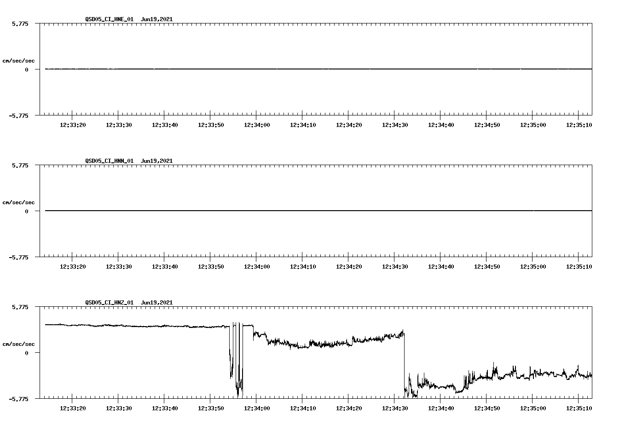Click 5.775 upper limit on HNZ axis
Image resolution: width=625 pixels, height=425 pixels.
[x=20, y=307]
